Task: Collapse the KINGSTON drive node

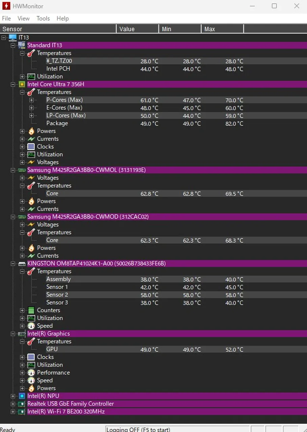Action: pos(13,264)
